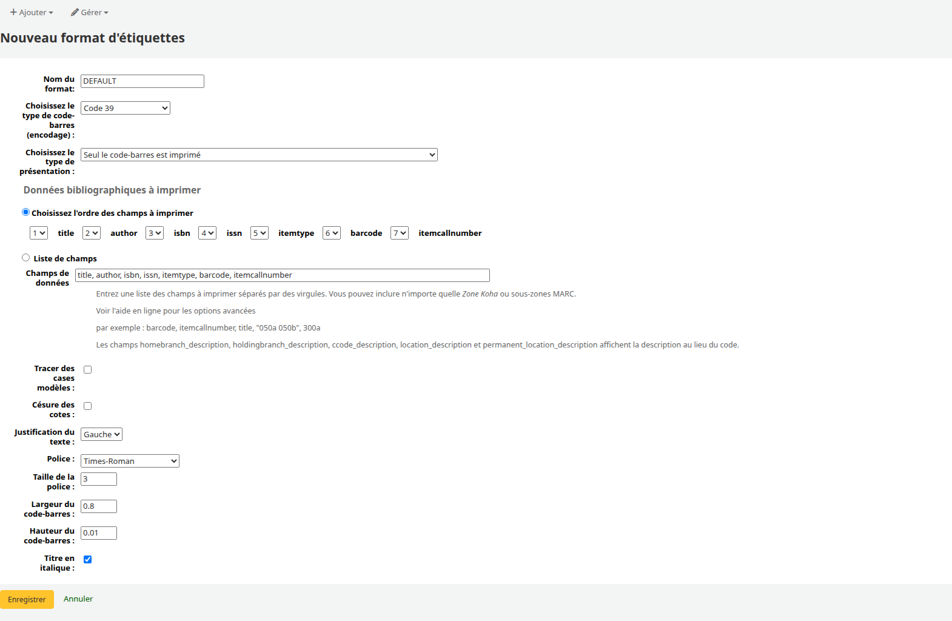Open the order dropdown for title field
The height and width of the screenshot is (621, 952).
pos(39,233)
